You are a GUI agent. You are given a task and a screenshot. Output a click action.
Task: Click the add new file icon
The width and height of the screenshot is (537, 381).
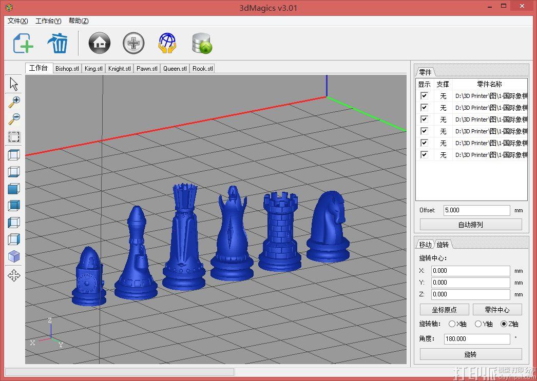click(23, 43)
